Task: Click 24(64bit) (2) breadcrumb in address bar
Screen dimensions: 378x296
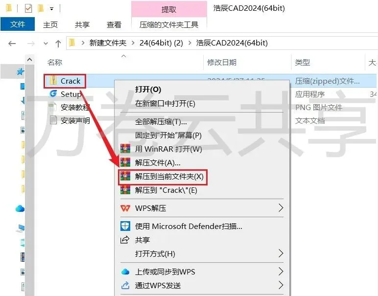Action: pos(161,43)
